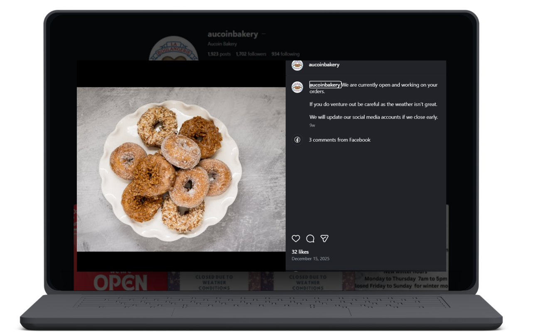Click the caption line about the weather

pyautogui.click(x=373, y=104)
